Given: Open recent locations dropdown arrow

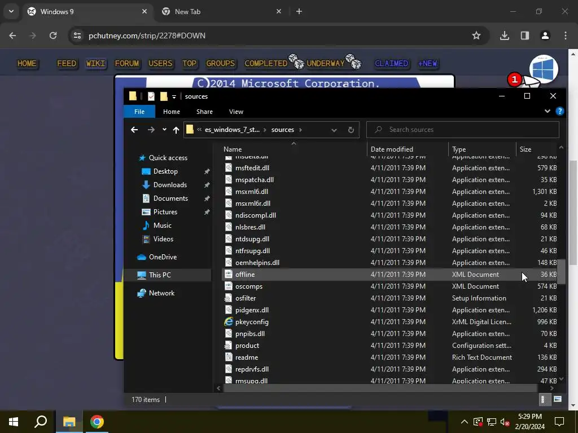Looking at the screenshot, I should (164, 130).
